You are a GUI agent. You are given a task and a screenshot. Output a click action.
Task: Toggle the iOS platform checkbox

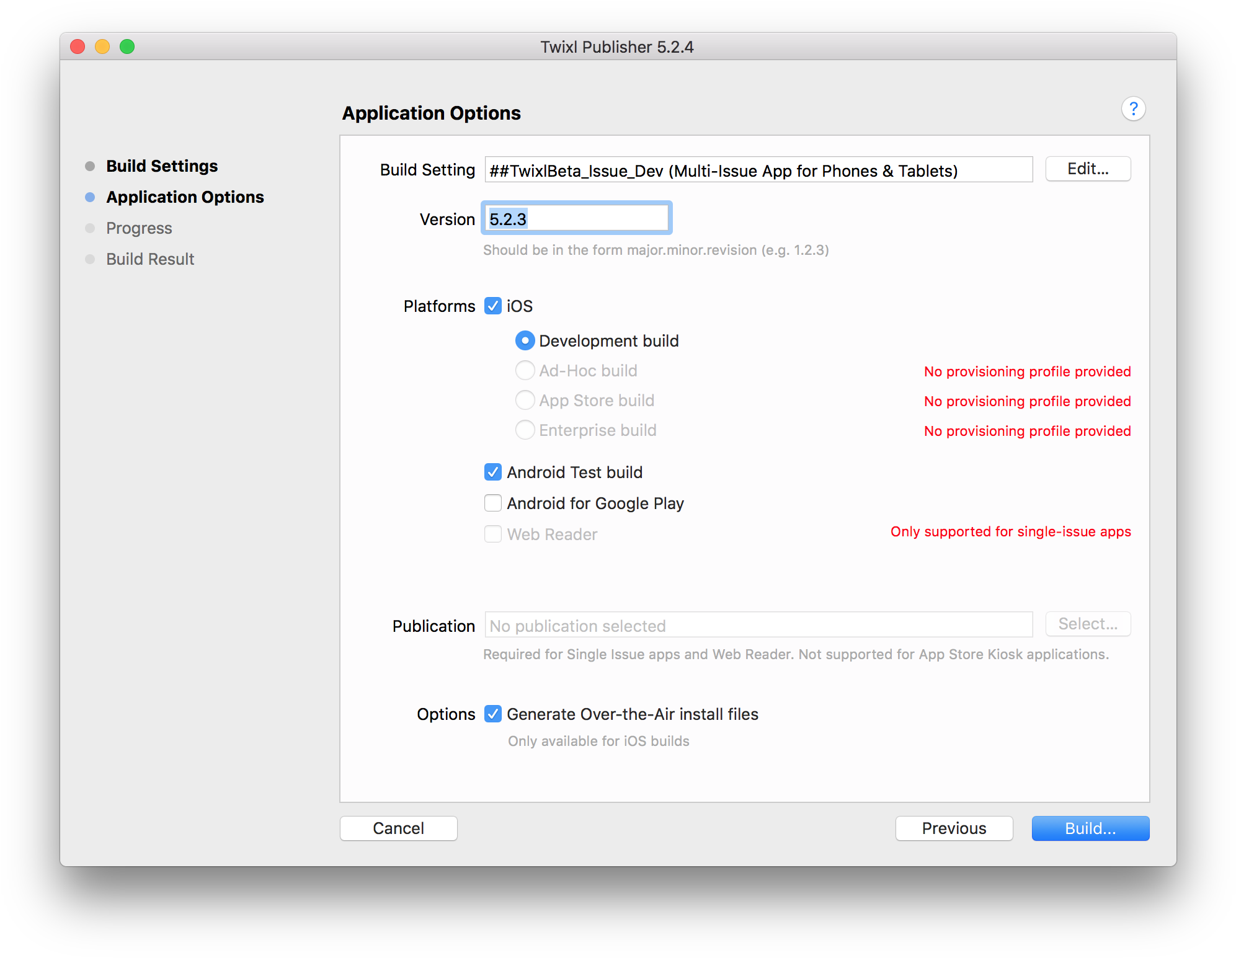tap(493, 306)
